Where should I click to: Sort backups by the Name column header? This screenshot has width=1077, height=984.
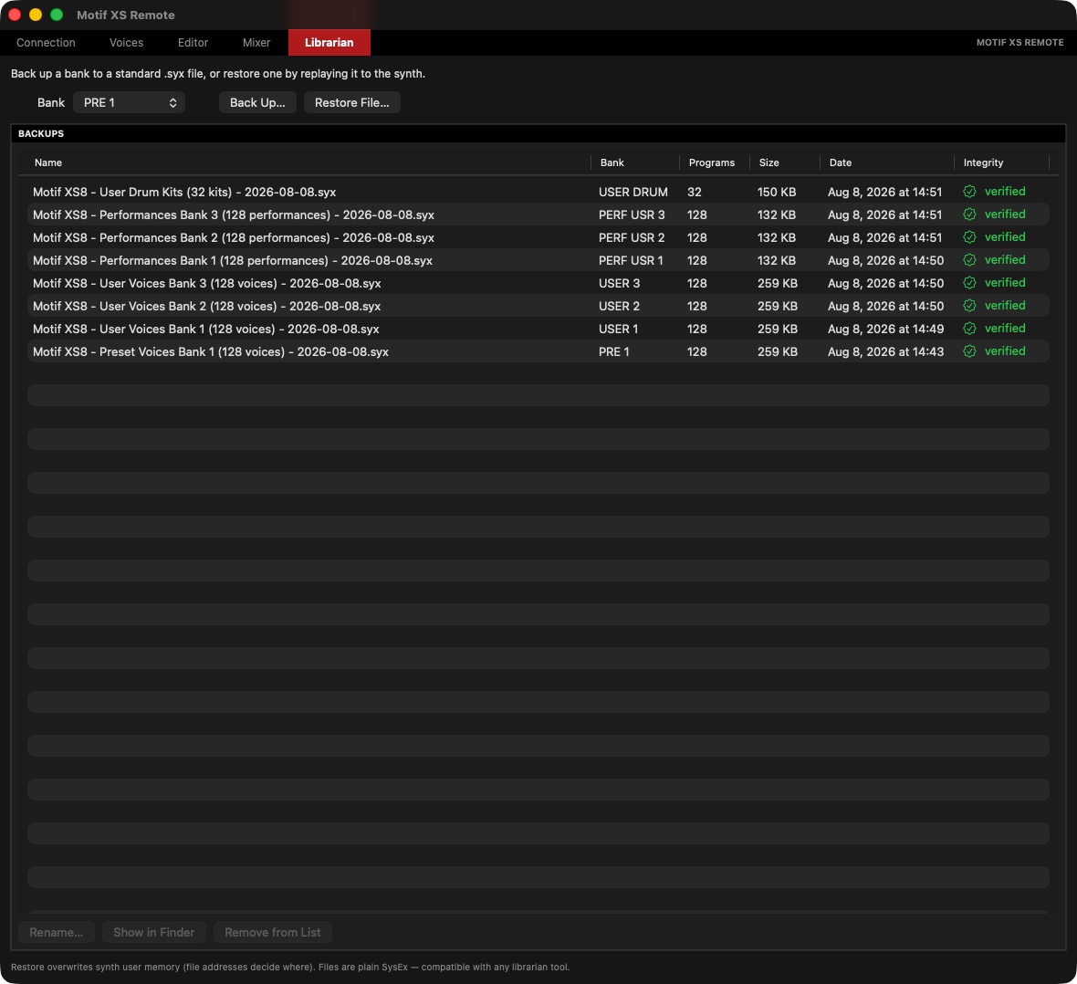(48, 162)
